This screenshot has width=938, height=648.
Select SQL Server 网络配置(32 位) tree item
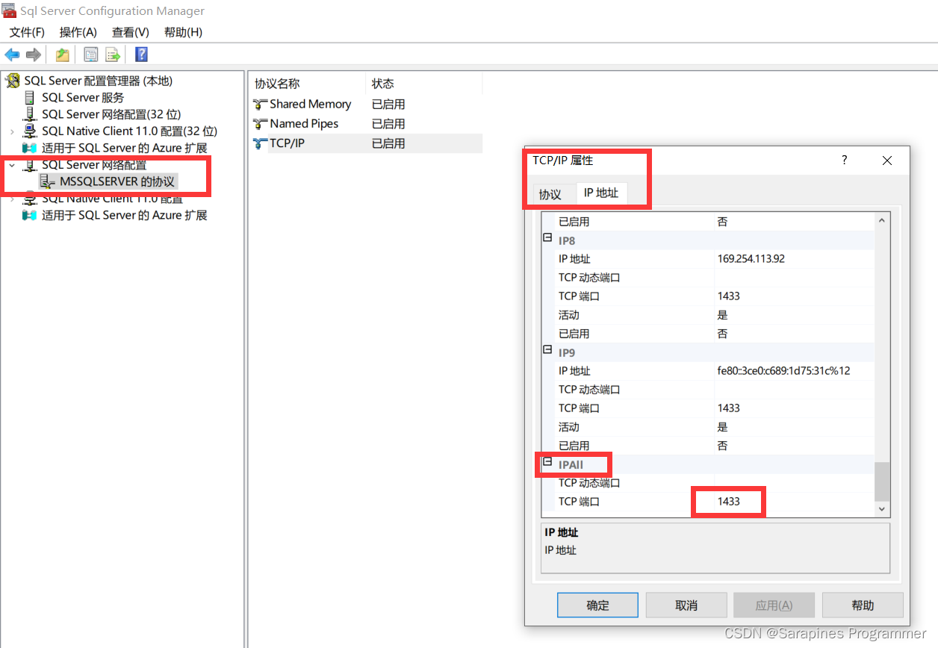tap(111, 114)
